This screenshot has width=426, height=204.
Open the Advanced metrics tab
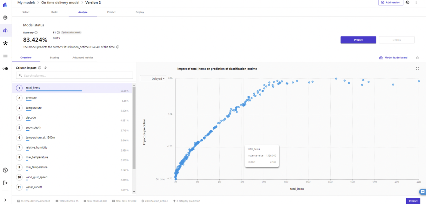[83, 58]
